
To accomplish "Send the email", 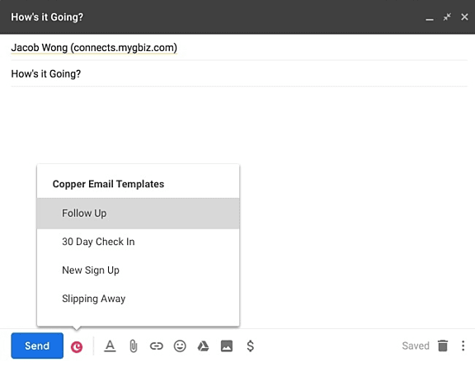I will click(x=37, y=346).
